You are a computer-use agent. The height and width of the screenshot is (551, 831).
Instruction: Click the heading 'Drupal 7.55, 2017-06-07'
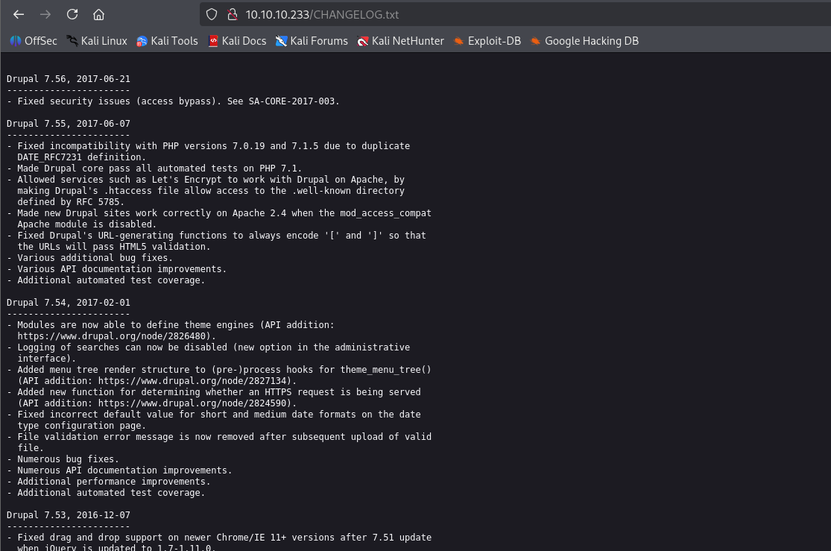(x=69, y=124)
